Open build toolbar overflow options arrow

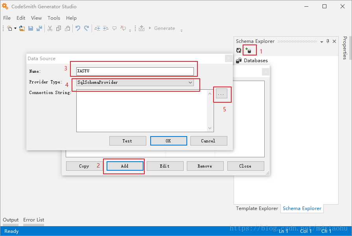tap(181, 30)
